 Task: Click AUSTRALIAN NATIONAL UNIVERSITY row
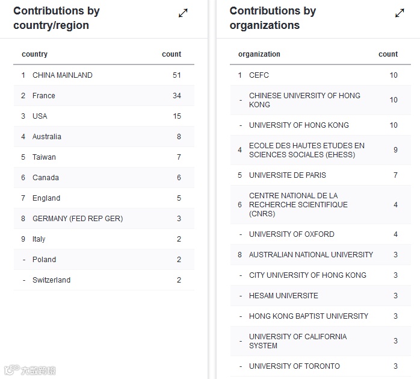click(x=310, y=255)
